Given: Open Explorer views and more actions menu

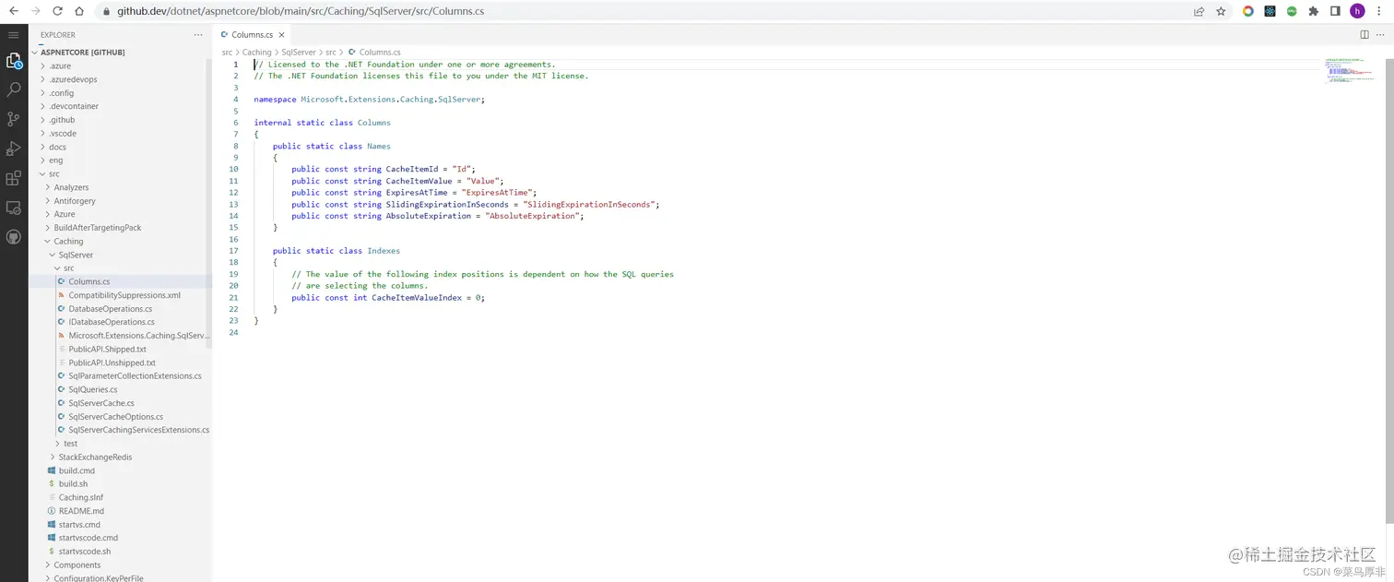Looking at the screenshot, I should click(197, 35).
